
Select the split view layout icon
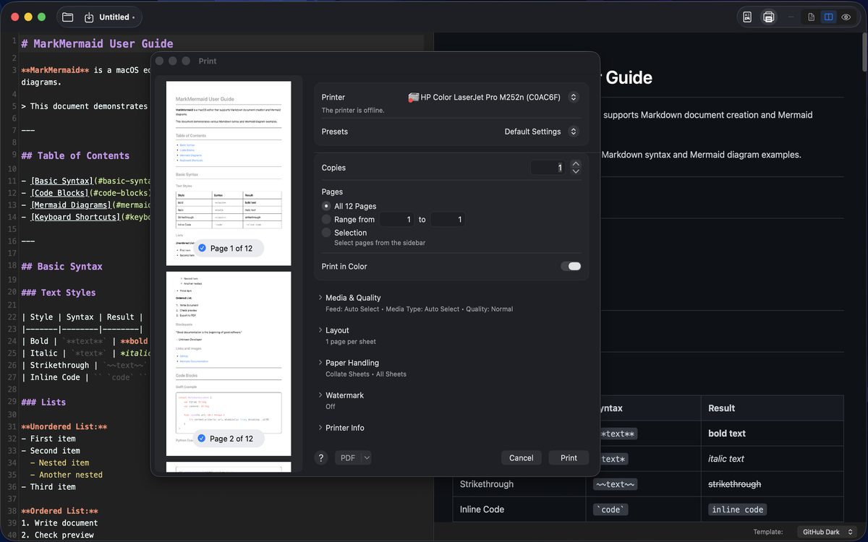click(x=829, y=17)
